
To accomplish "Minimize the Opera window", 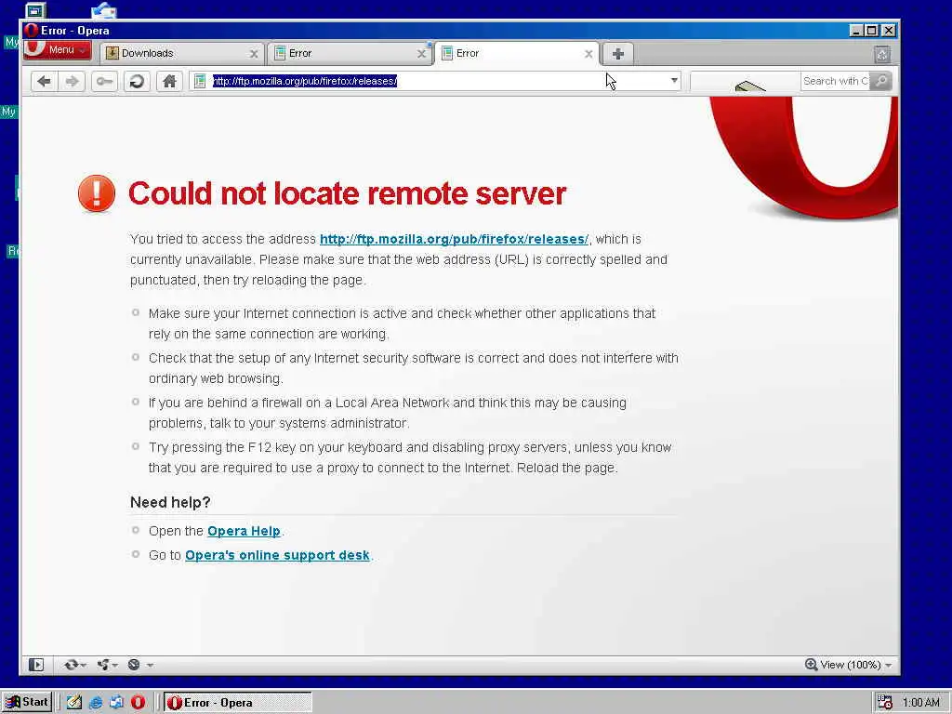I will coord(856,31).
